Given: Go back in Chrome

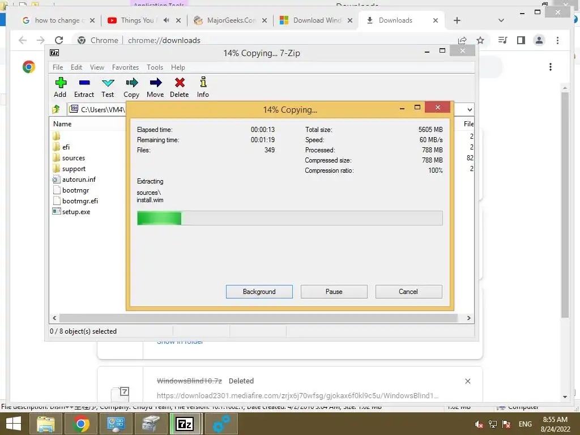Looking at the screenshot, I should 23,40.
